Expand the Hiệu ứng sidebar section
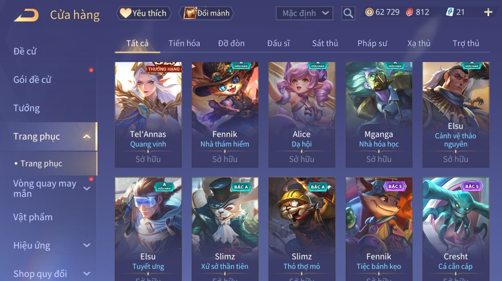The height and width of the screenshot is (281, 502). tap(87, 245)
